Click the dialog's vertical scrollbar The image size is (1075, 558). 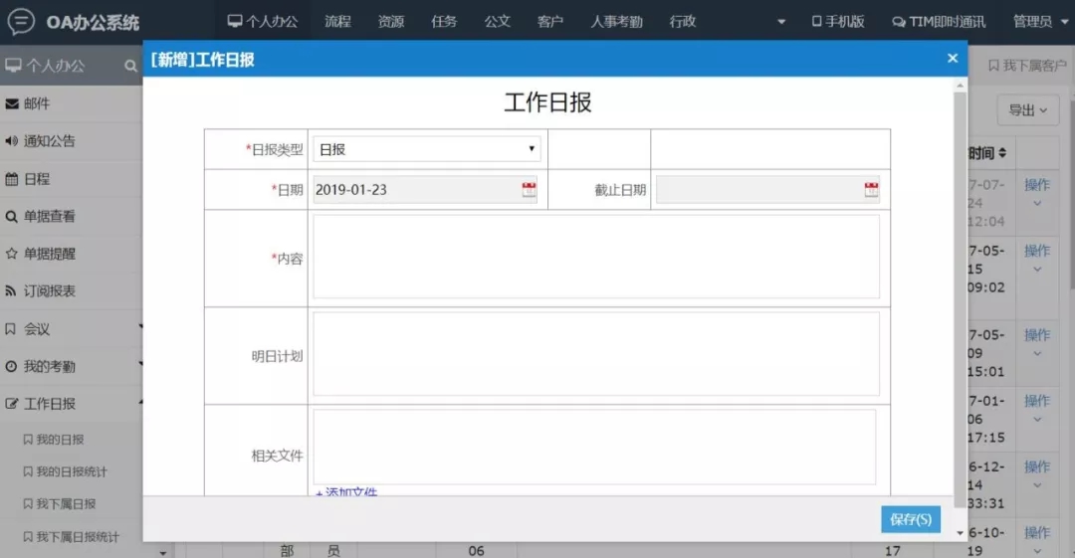tap(960, 298)
